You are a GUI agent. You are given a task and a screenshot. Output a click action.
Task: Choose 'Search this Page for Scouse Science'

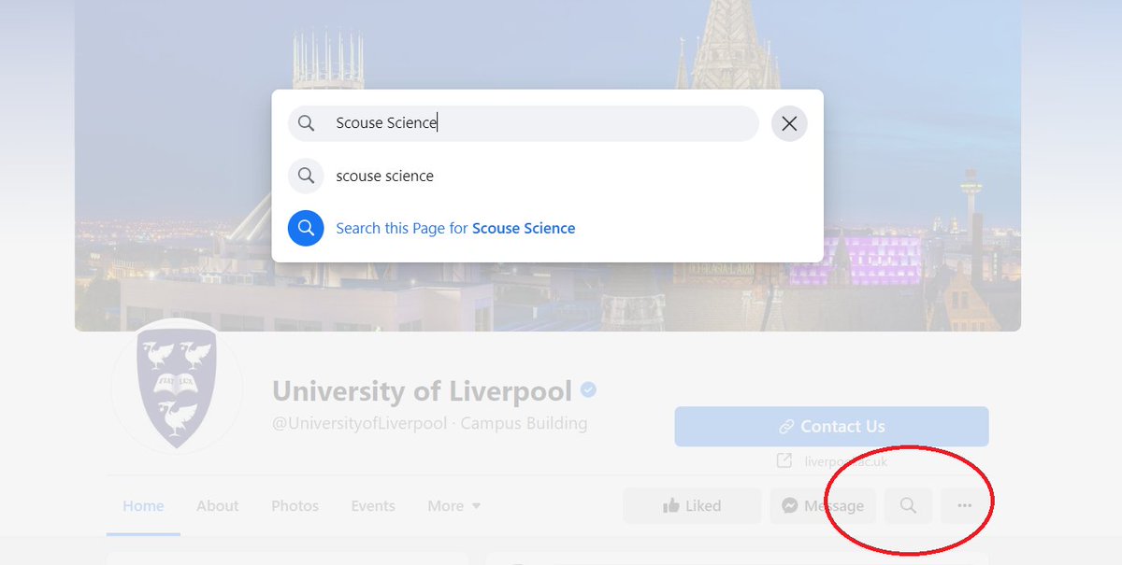point(547,228)
